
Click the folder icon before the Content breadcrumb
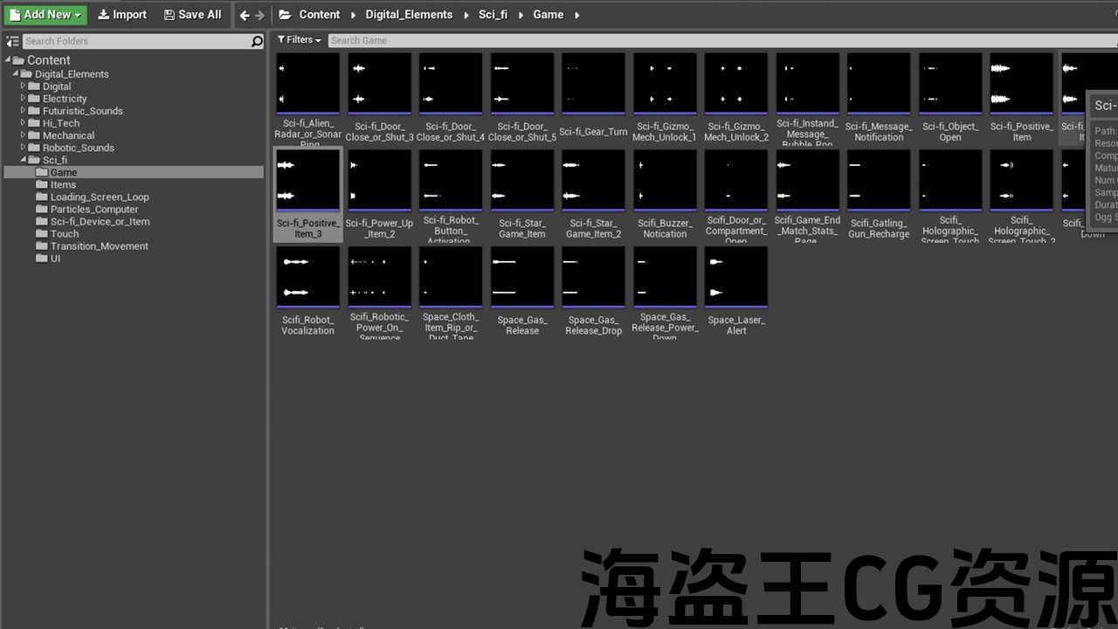285,15
